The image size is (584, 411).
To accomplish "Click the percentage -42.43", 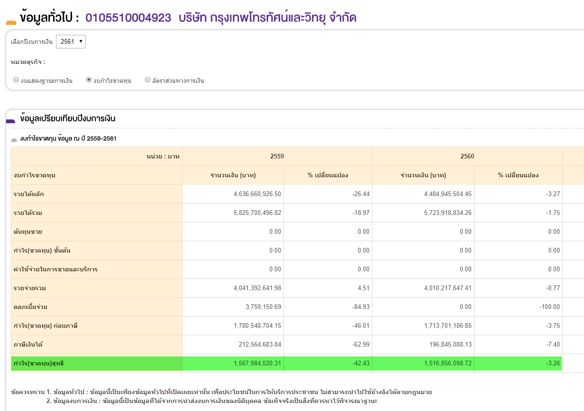I will pos(361,363).
